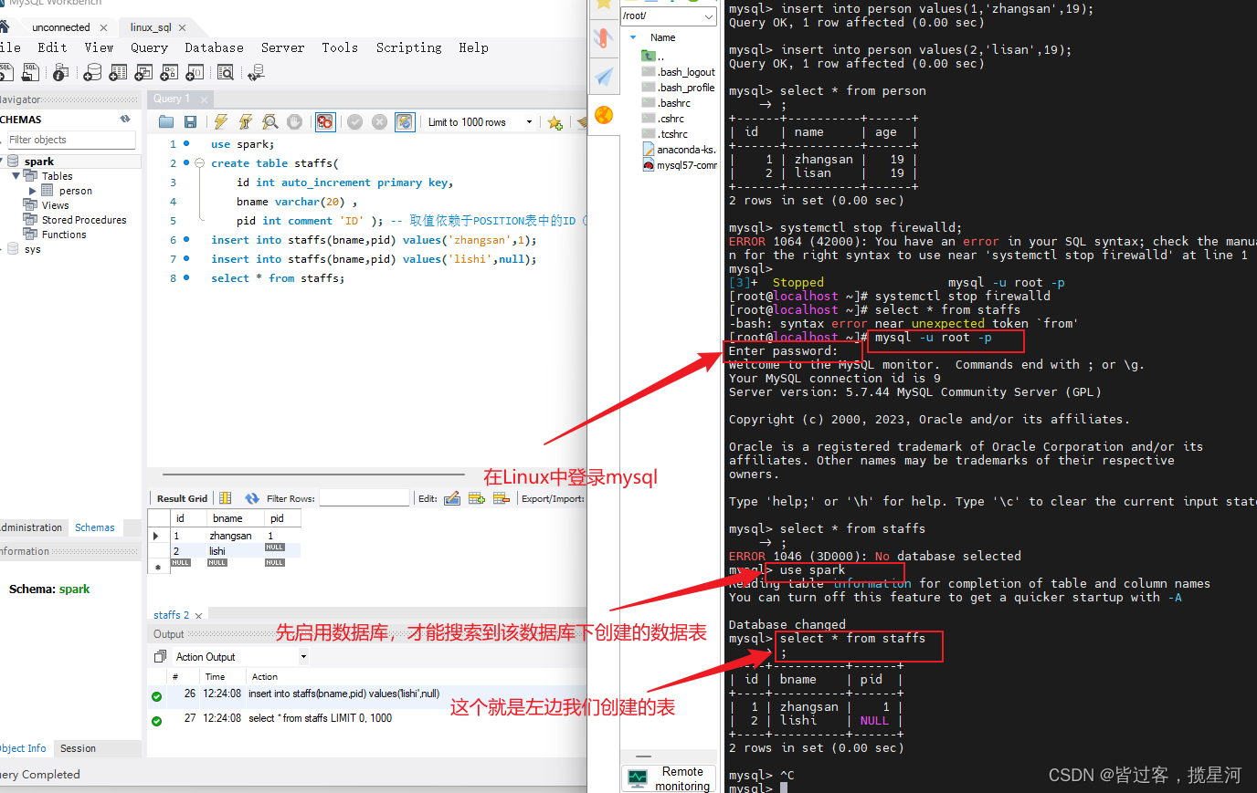The image size is (1257, 793).
Task: Switch to the Schemas tab in navigator
Action: click(95, 527)
